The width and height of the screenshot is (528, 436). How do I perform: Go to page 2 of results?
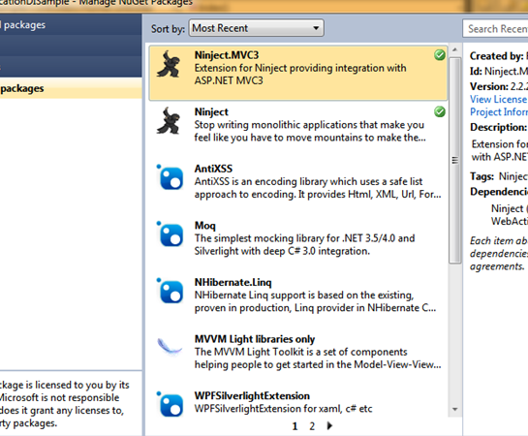pyautogui.click(x=312, y=426)
